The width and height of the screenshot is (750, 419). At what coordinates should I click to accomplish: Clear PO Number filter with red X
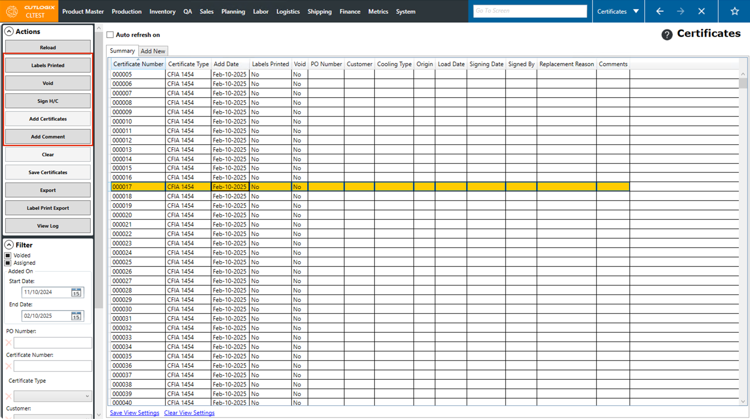(8, 343)
